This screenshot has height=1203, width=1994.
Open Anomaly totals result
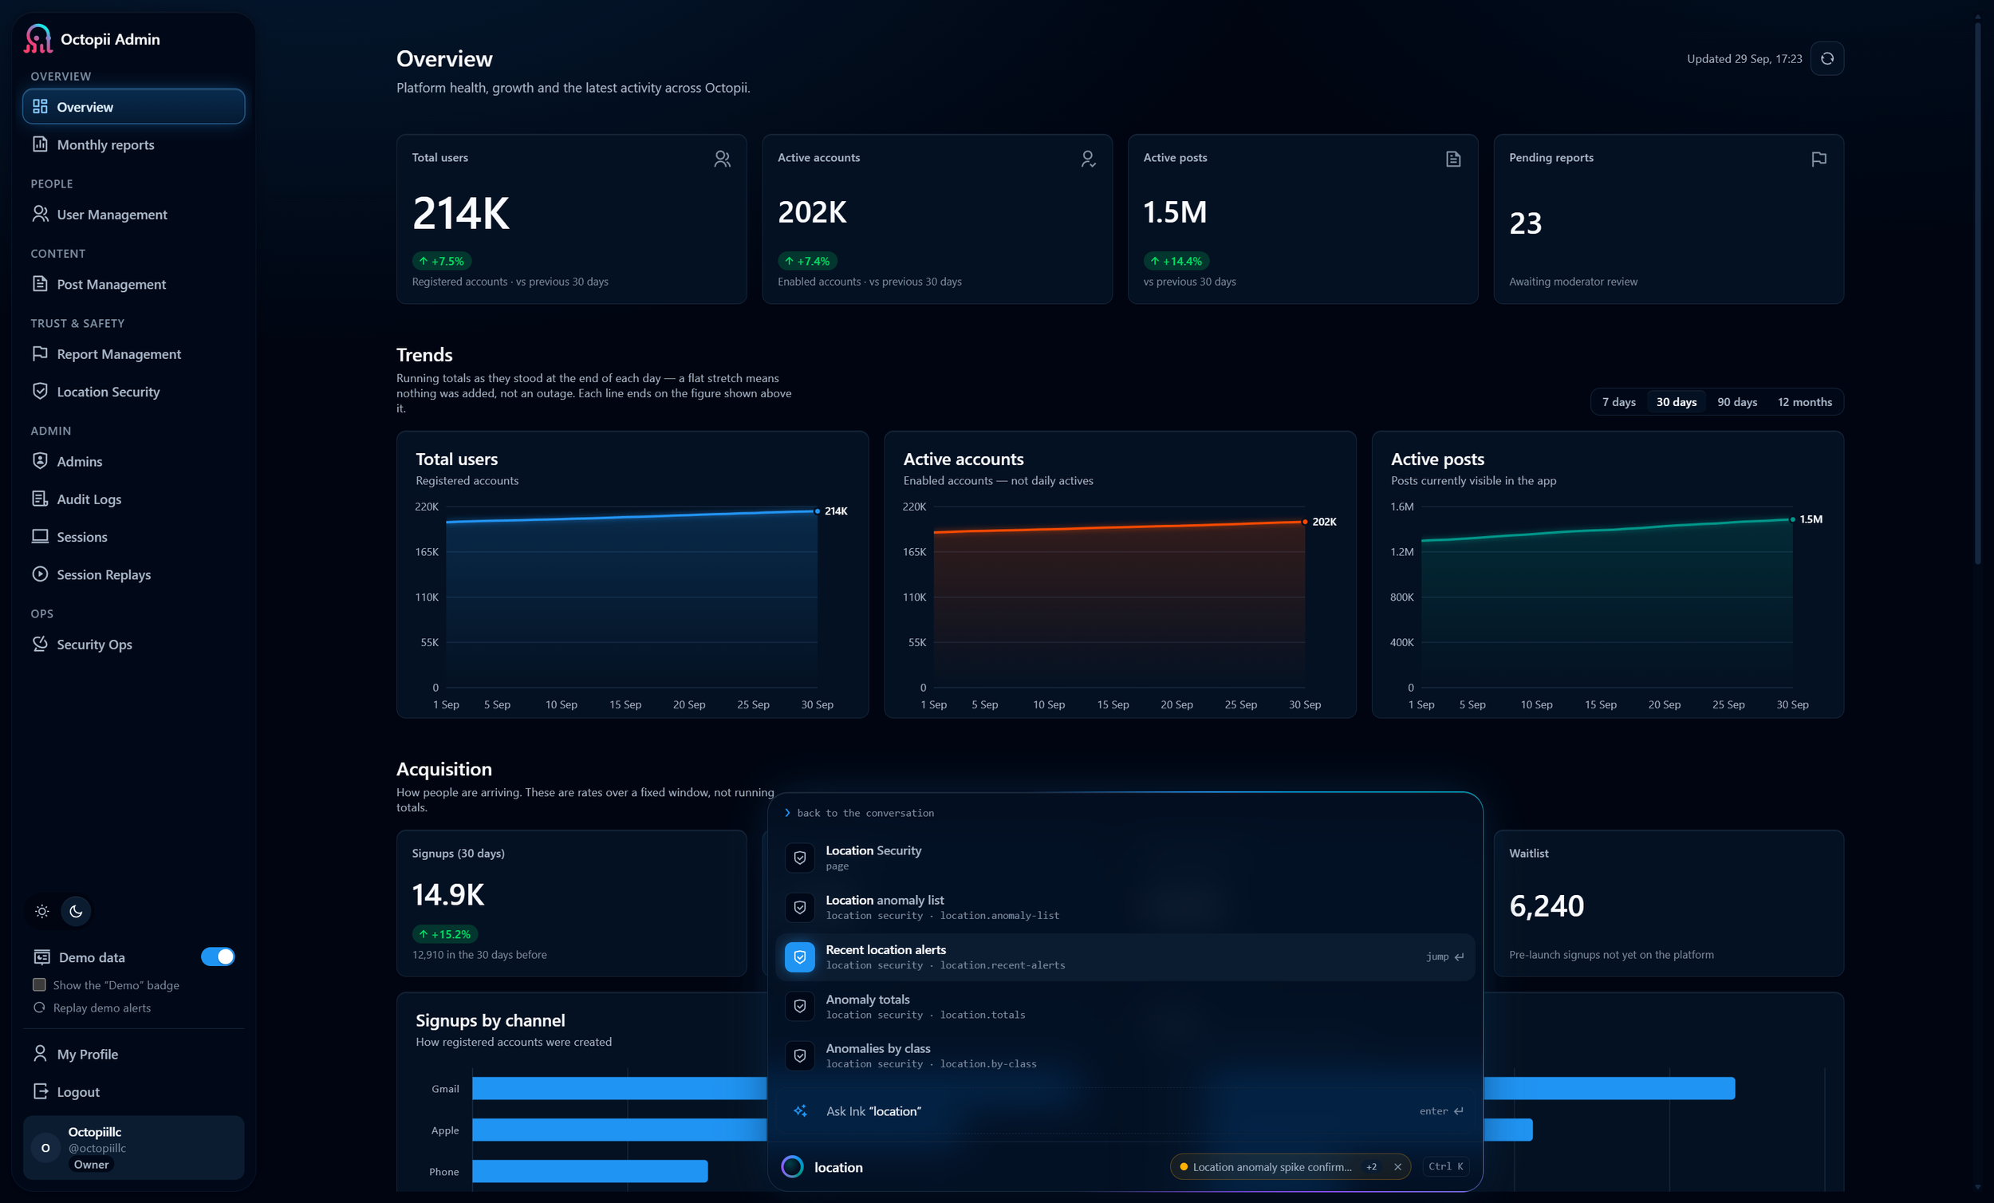point(1125,1005)
